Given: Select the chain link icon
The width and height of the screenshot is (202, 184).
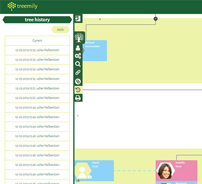Looking at the screenshot, I should 78,73.
